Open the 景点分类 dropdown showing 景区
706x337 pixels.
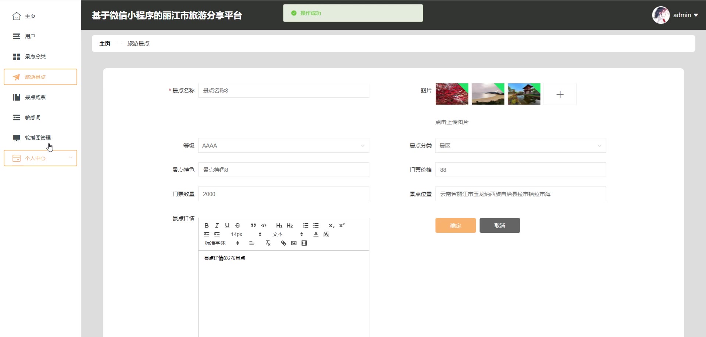(521, 145)
